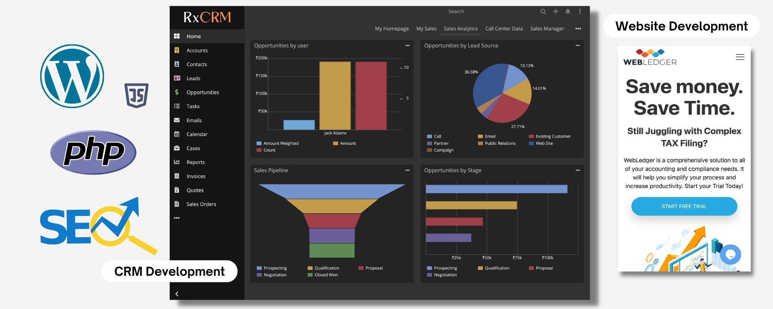Click the Opportunities dollar icon
Image resolution: width=773 pixels, height=309 pixels.
point(177,92)
